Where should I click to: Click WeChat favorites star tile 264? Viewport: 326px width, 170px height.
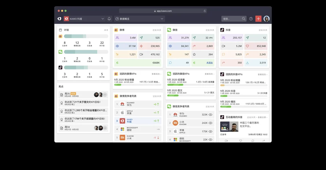click(203, 54)
